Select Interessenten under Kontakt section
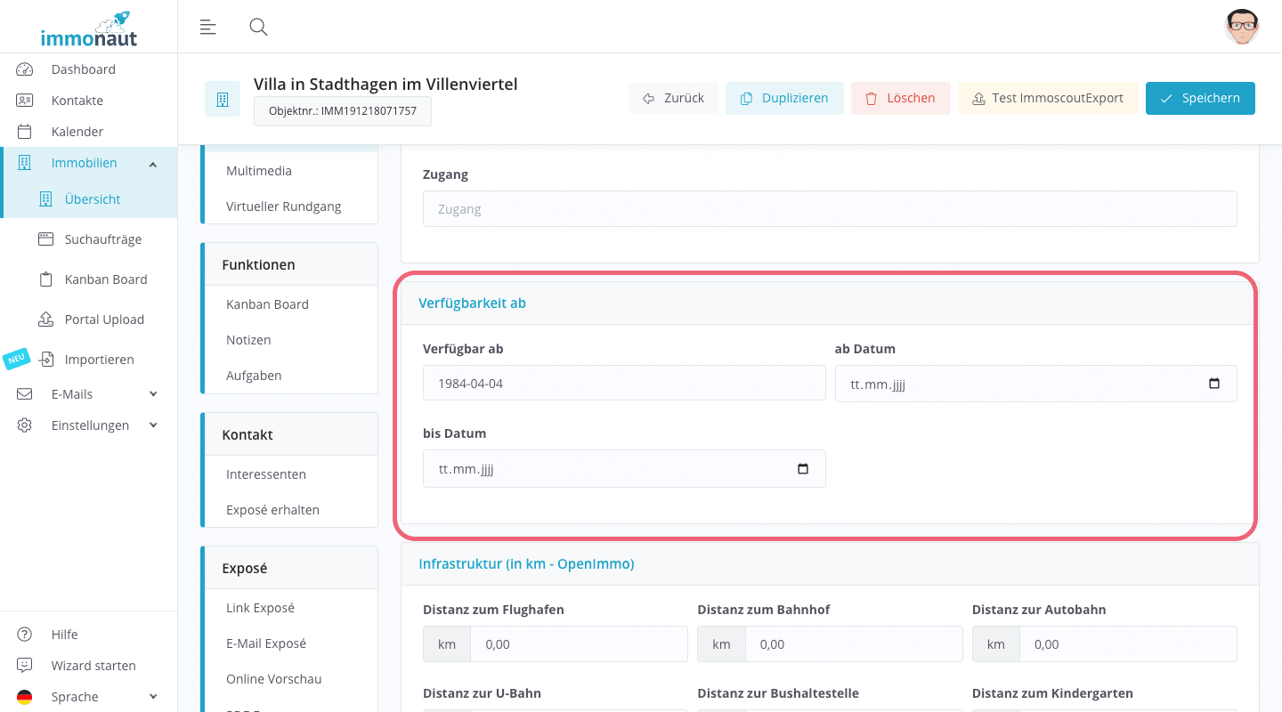This screenshot has width=1282, height=712. 266,474
